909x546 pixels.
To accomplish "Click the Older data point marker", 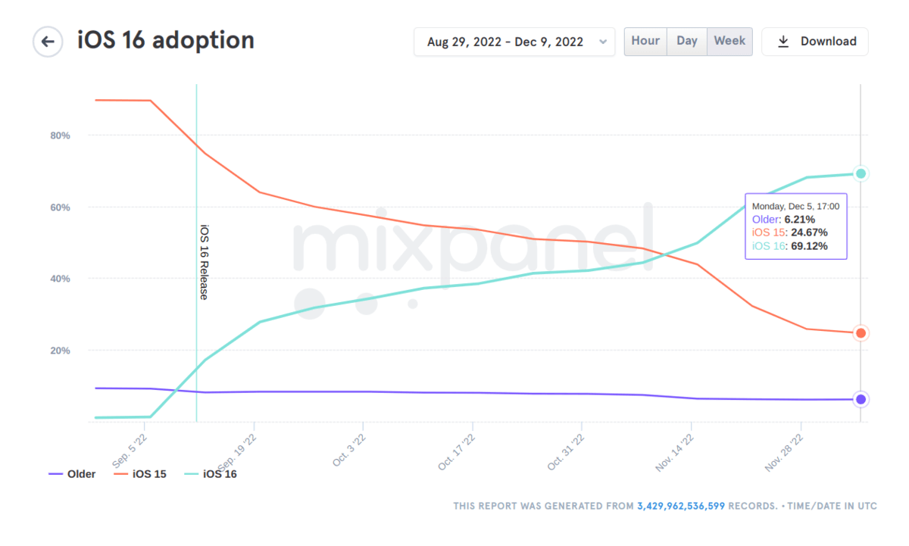I will click(861, 399).
